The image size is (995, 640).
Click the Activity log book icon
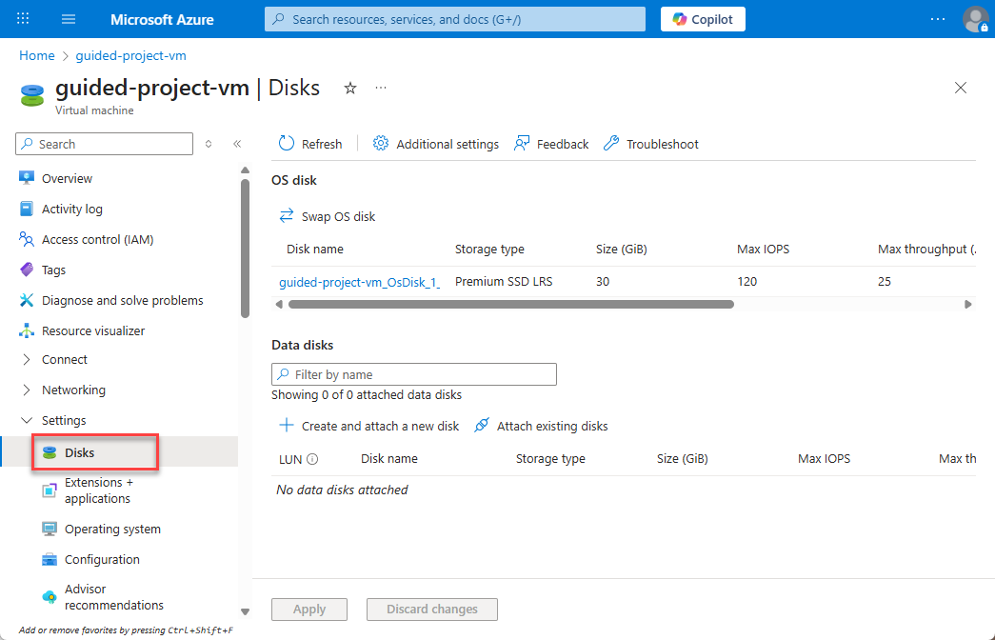tap(26, 209)
